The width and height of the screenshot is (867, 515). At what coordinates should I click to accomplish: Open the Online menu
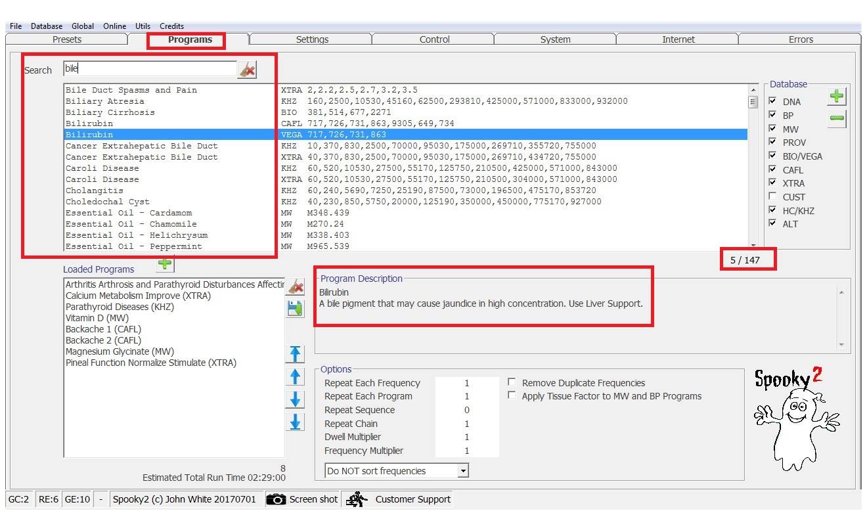pos(114,26)
